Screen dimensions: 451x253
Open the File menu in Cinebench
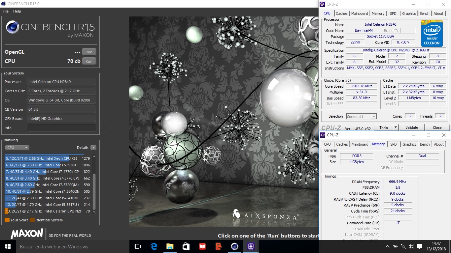6,11
